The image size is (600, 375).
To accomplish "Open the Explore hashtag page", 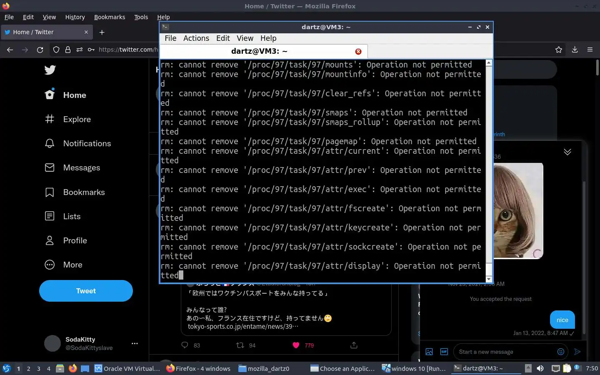I will click(x=67, y=119).
